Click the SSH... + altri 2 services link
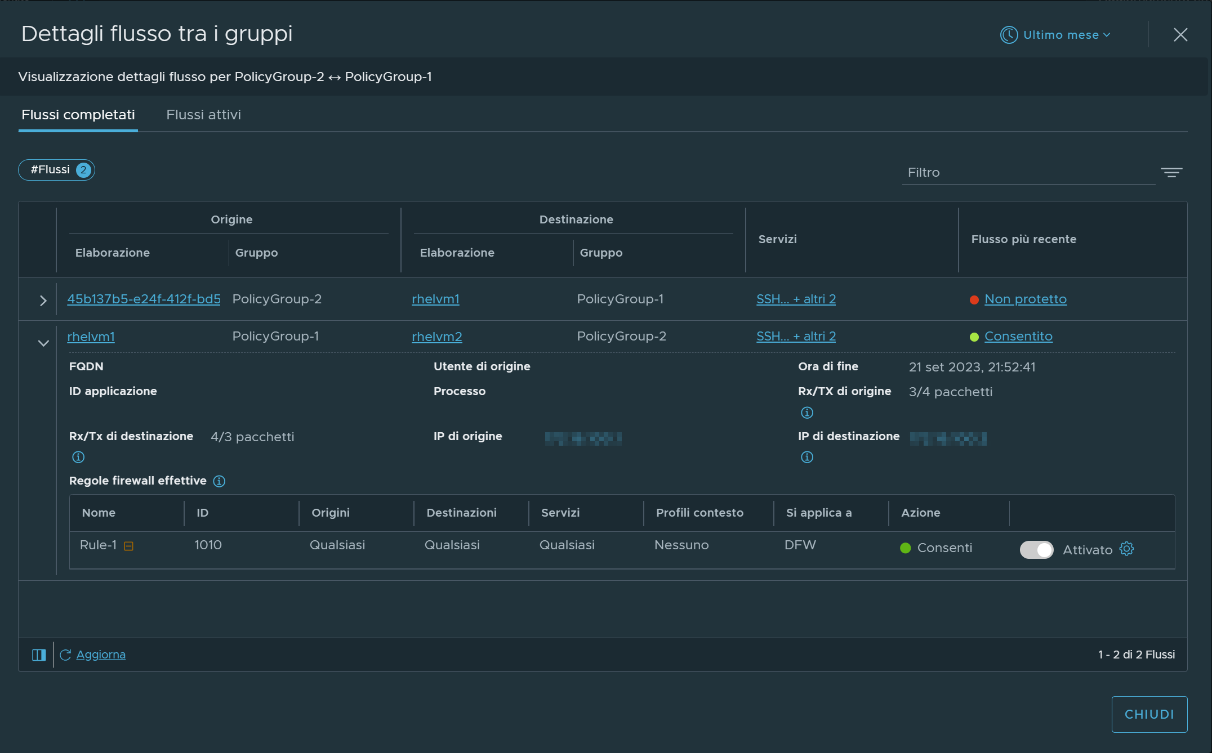 [x=796, y=298]
